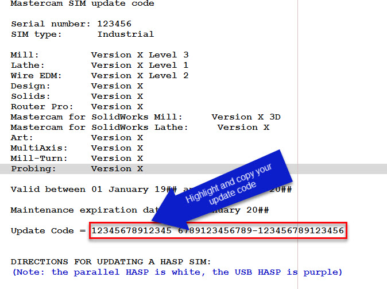The height and width of the screenshot is (289, 387).
Task: Click the 'Wire EDM:' label
Action: point(36,76)
